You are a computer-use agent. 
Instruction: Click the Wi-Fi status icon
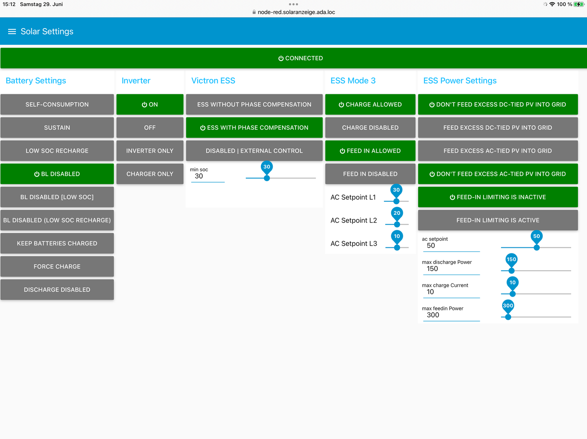coord(552,4)
